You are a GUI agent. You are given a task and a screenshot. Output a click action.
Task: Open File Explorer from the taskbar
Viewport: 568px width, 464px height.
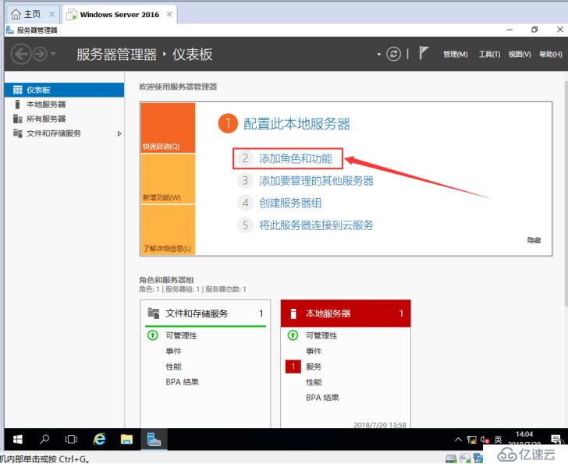126,439
